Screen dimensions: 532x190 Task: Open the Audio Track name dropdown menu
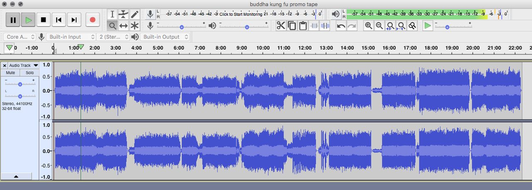pos(24,66)
